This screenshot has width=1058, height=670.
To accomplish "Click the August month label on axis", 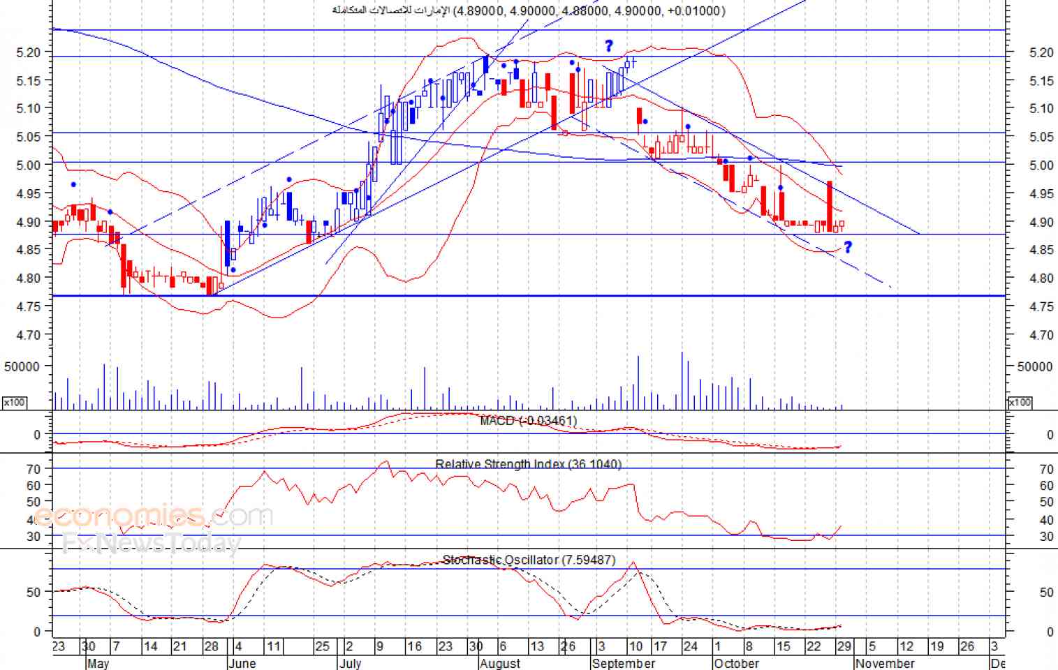I will (x=500, y=663).
